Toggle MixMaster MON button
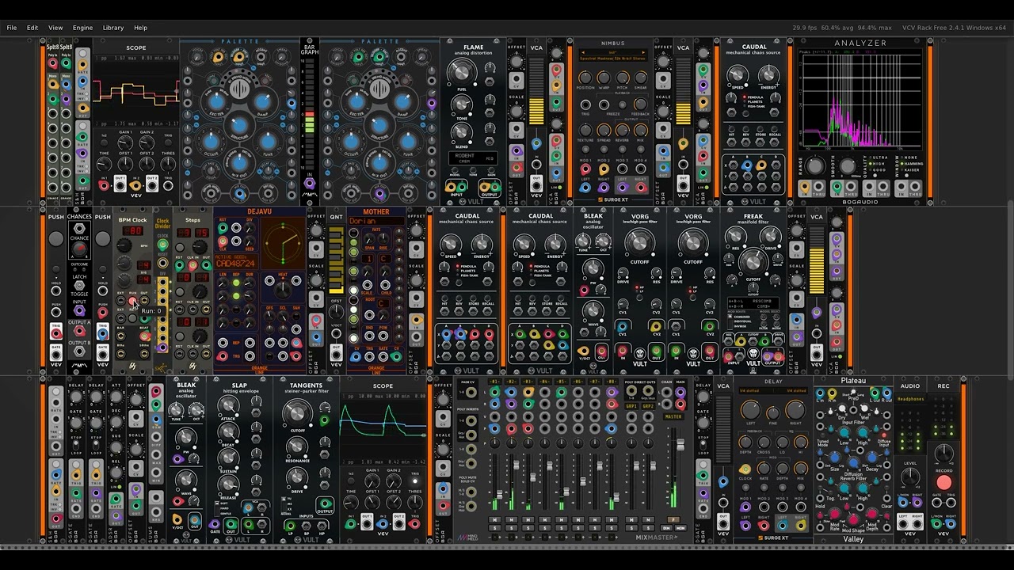This screenshot has height=570, width=1014. pyautogui.click(x=680, y=527)
